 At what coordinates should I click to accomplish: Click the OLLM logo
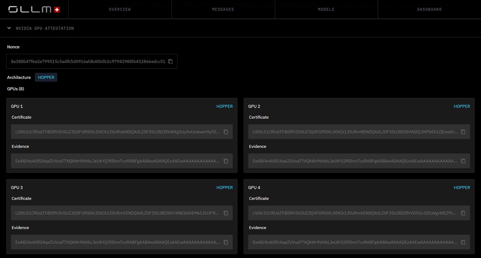pos(34,9)
